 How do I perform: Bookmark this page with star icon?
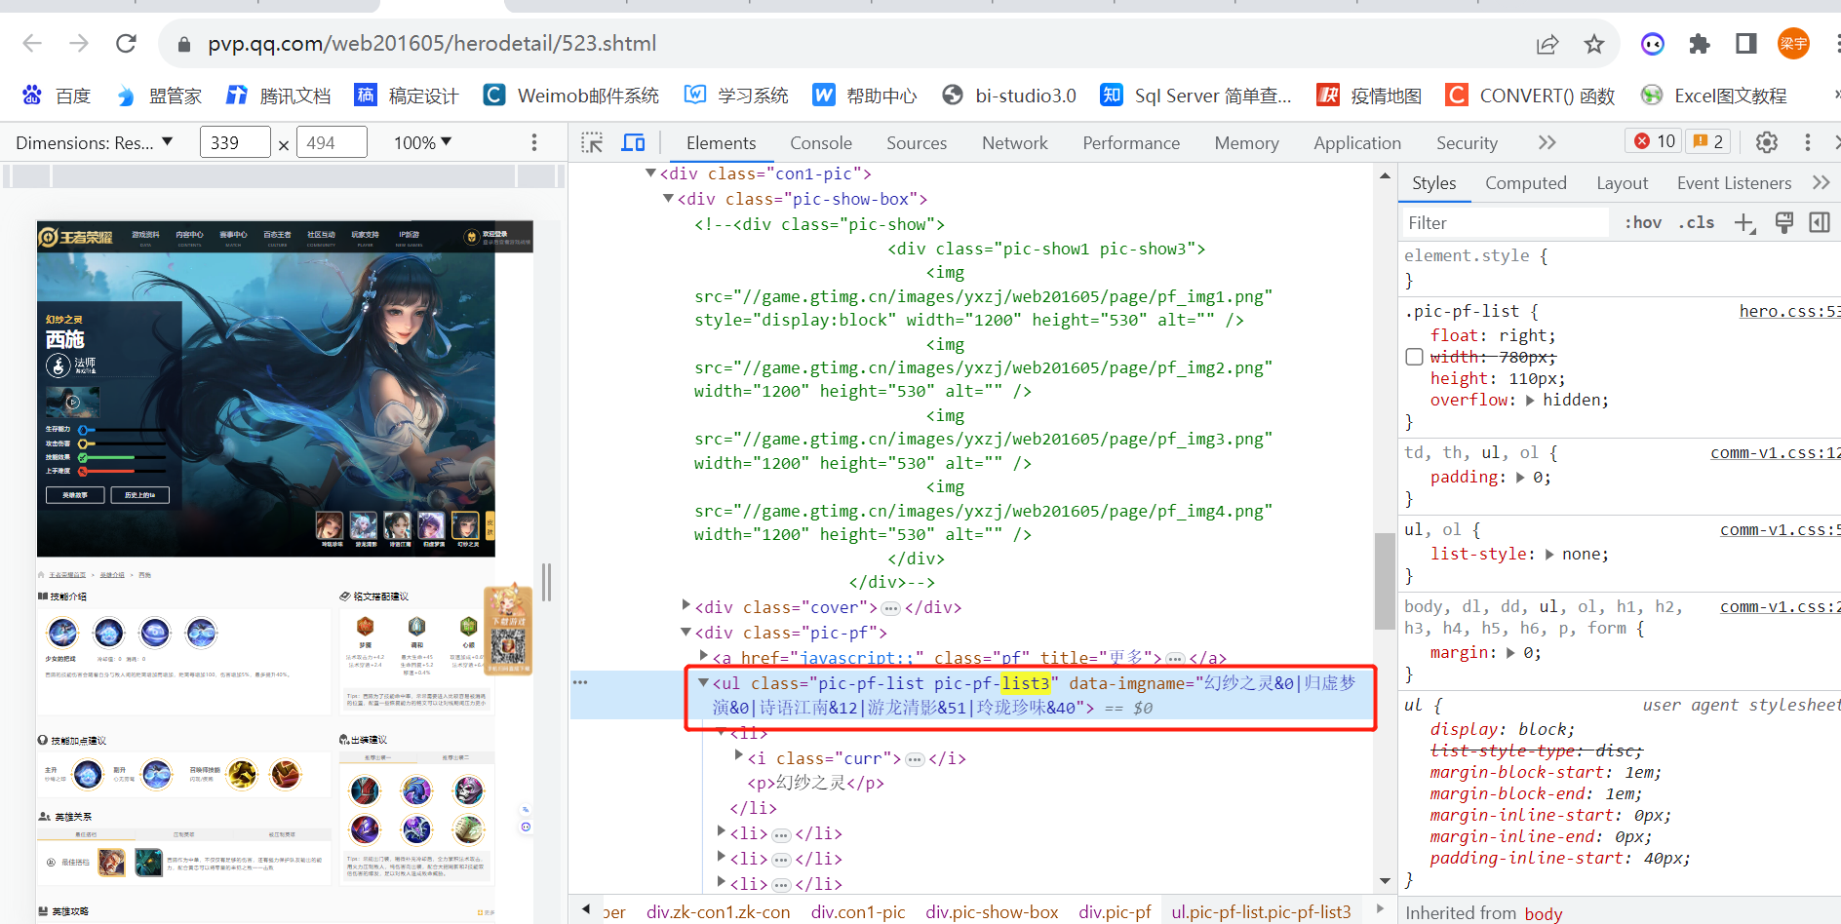(x=1594, y=44)
